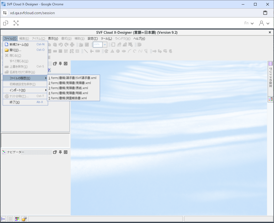
Task: Click the redo arrow toolbar icon
Action: (x=66, y=45)
